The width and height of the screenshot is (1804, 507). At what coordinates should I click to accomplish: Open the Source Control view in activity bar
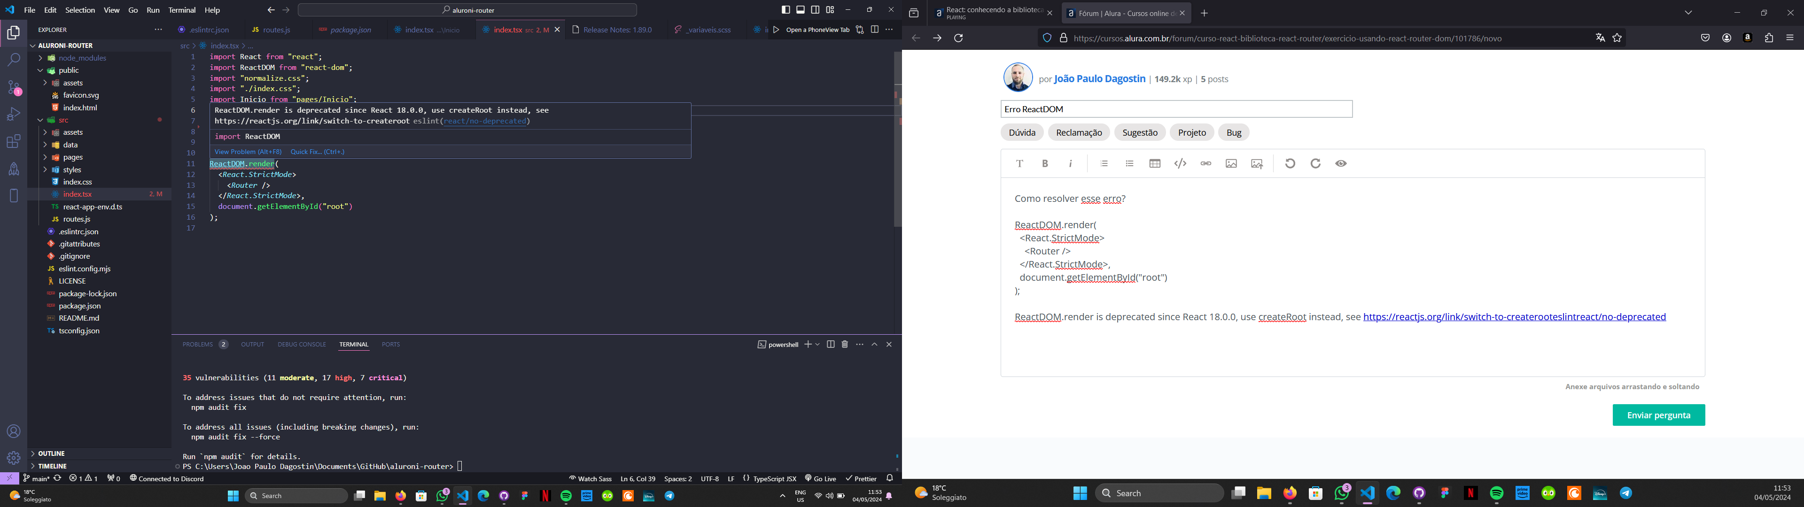13,87
